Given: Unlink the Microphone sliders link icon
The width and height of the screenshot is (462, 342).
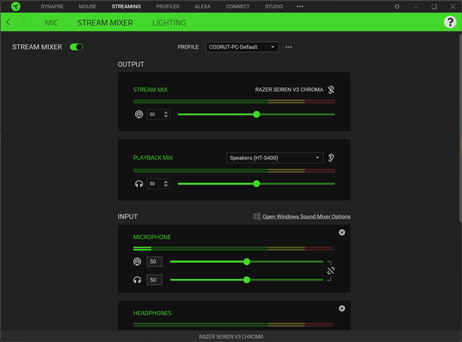Looking at the screenshot, I should 331,271.
